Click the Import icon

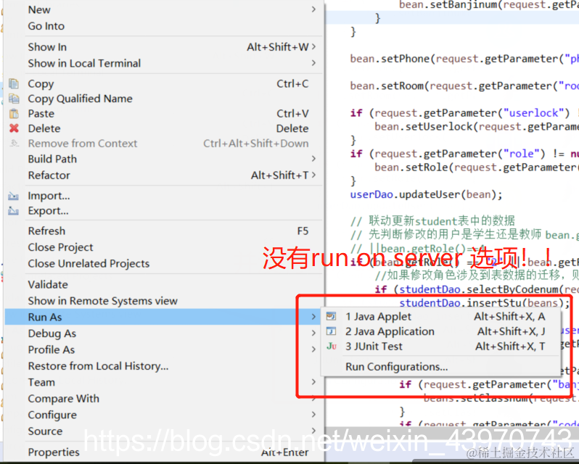(14, 196)
